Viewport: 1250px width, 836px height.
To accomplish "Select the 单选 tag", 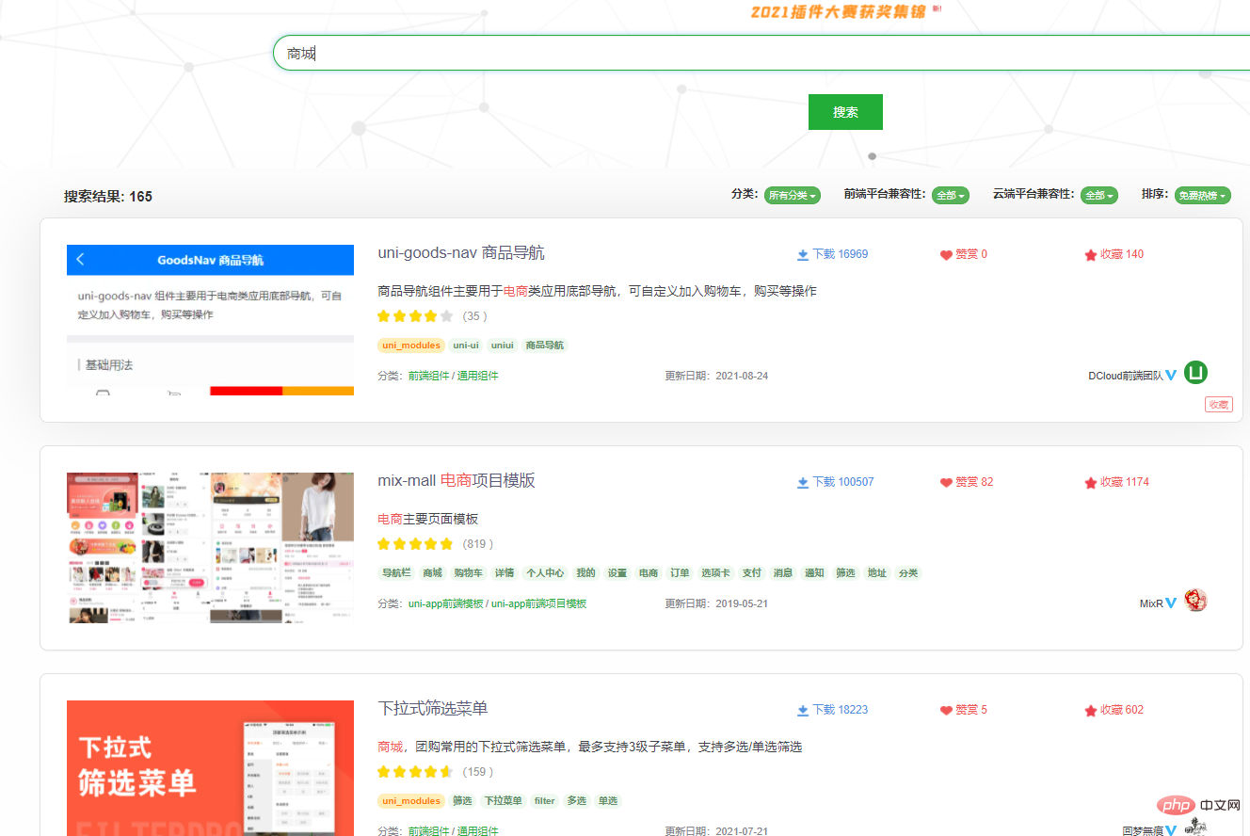I will point(608,801).
